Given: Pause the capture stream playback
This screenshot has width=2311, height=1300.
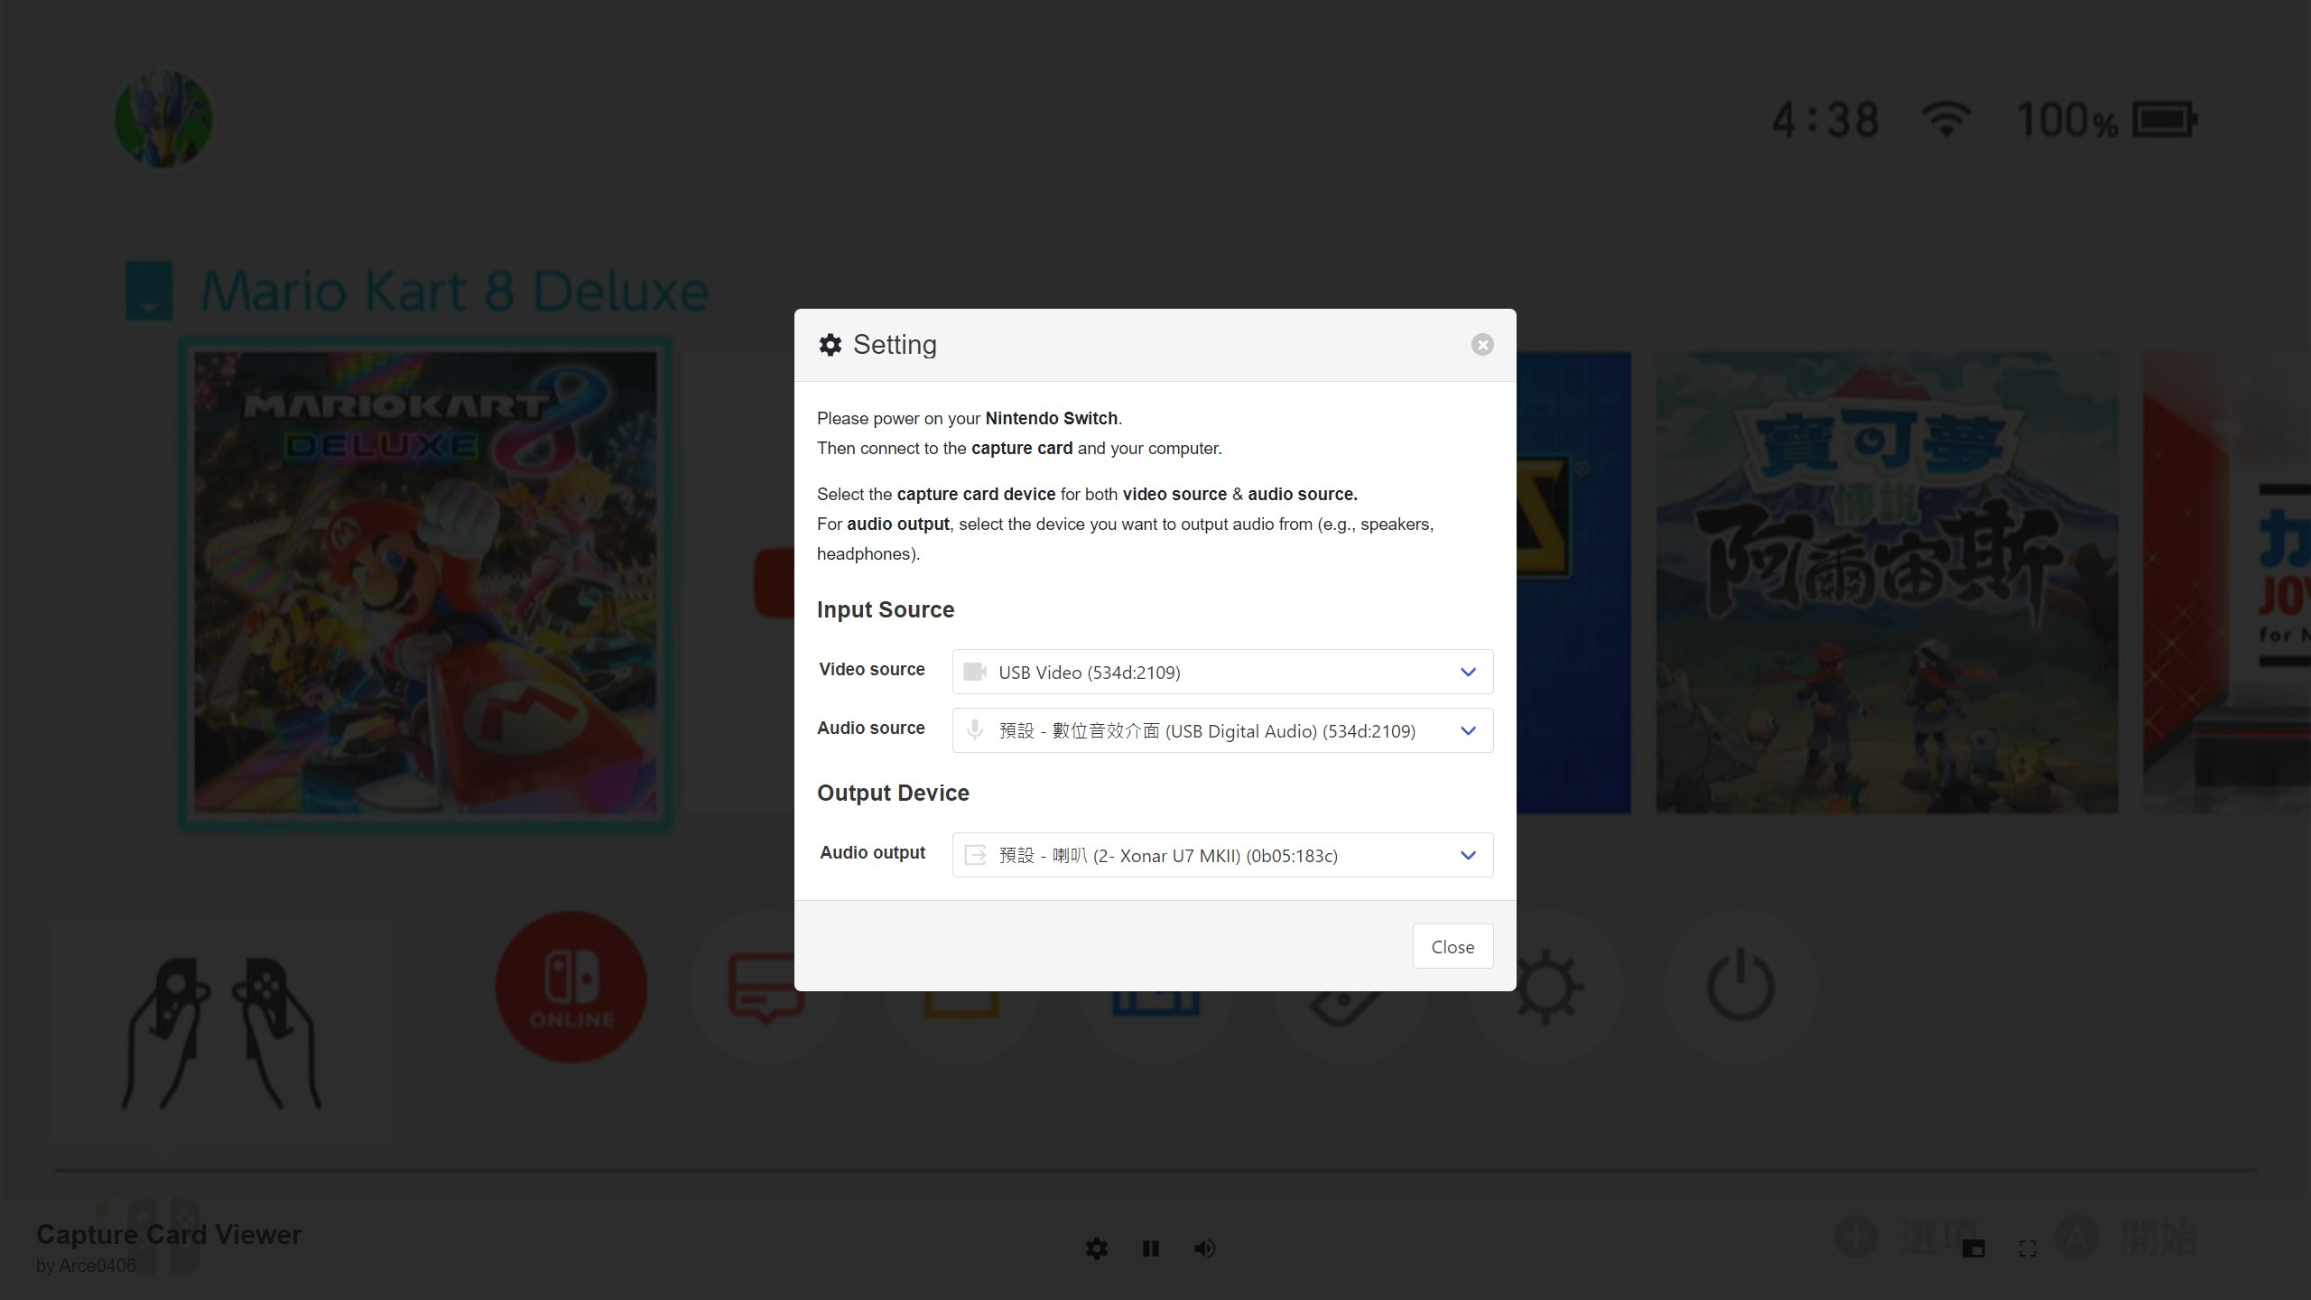Looking at the screenshot, I should click(x=1151, y=1249).
